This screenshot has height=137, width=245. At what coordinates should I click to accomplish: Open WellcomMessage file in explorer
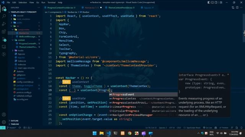[x=28, y=37]
